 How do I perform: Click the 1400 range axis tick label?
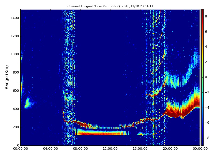15,18
